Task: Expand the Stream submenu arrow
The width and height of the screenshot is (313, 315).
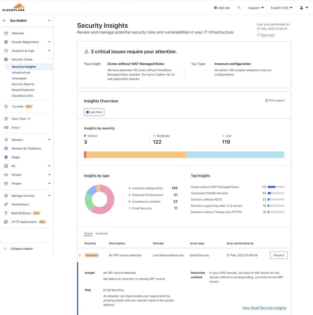Action: (x=49, y=175)
